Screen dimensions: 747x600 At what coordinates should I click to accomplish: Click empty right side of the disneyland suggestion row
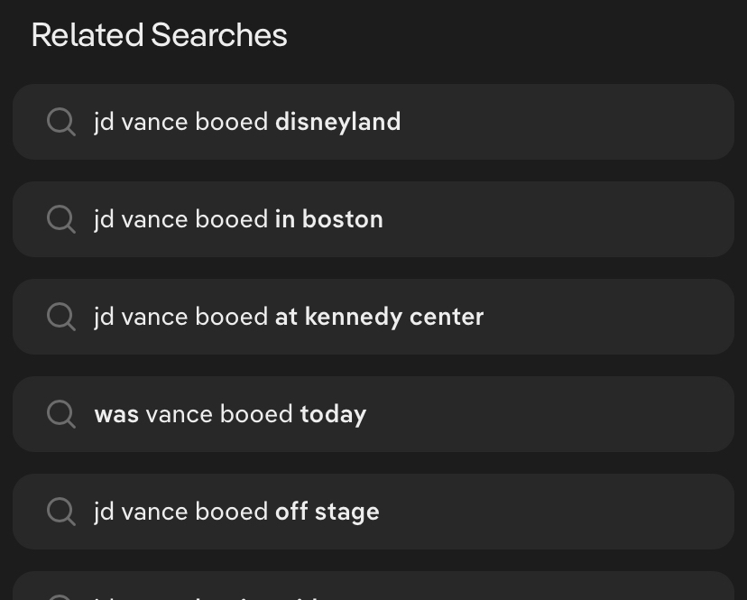coord(613,122)
